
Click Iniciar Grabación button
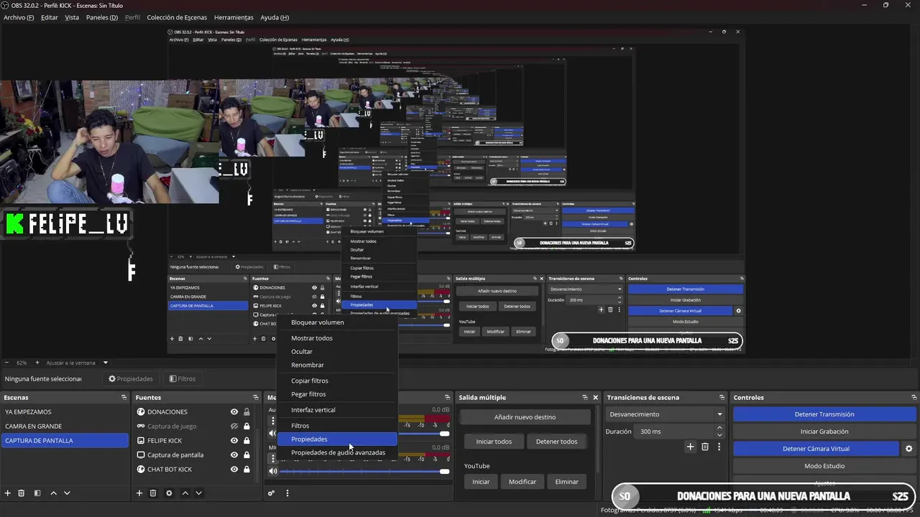[824, 432]
